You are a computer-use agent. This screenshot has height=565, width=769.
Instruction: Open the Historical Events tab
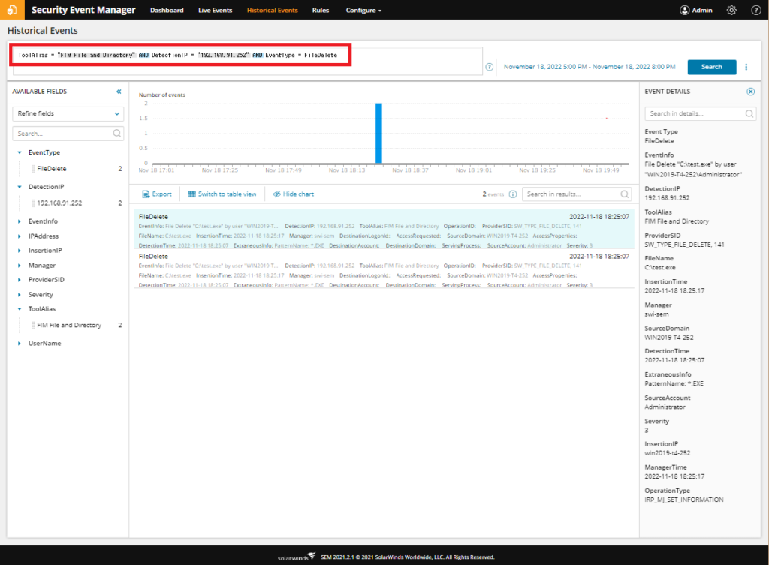coord(272,11)
